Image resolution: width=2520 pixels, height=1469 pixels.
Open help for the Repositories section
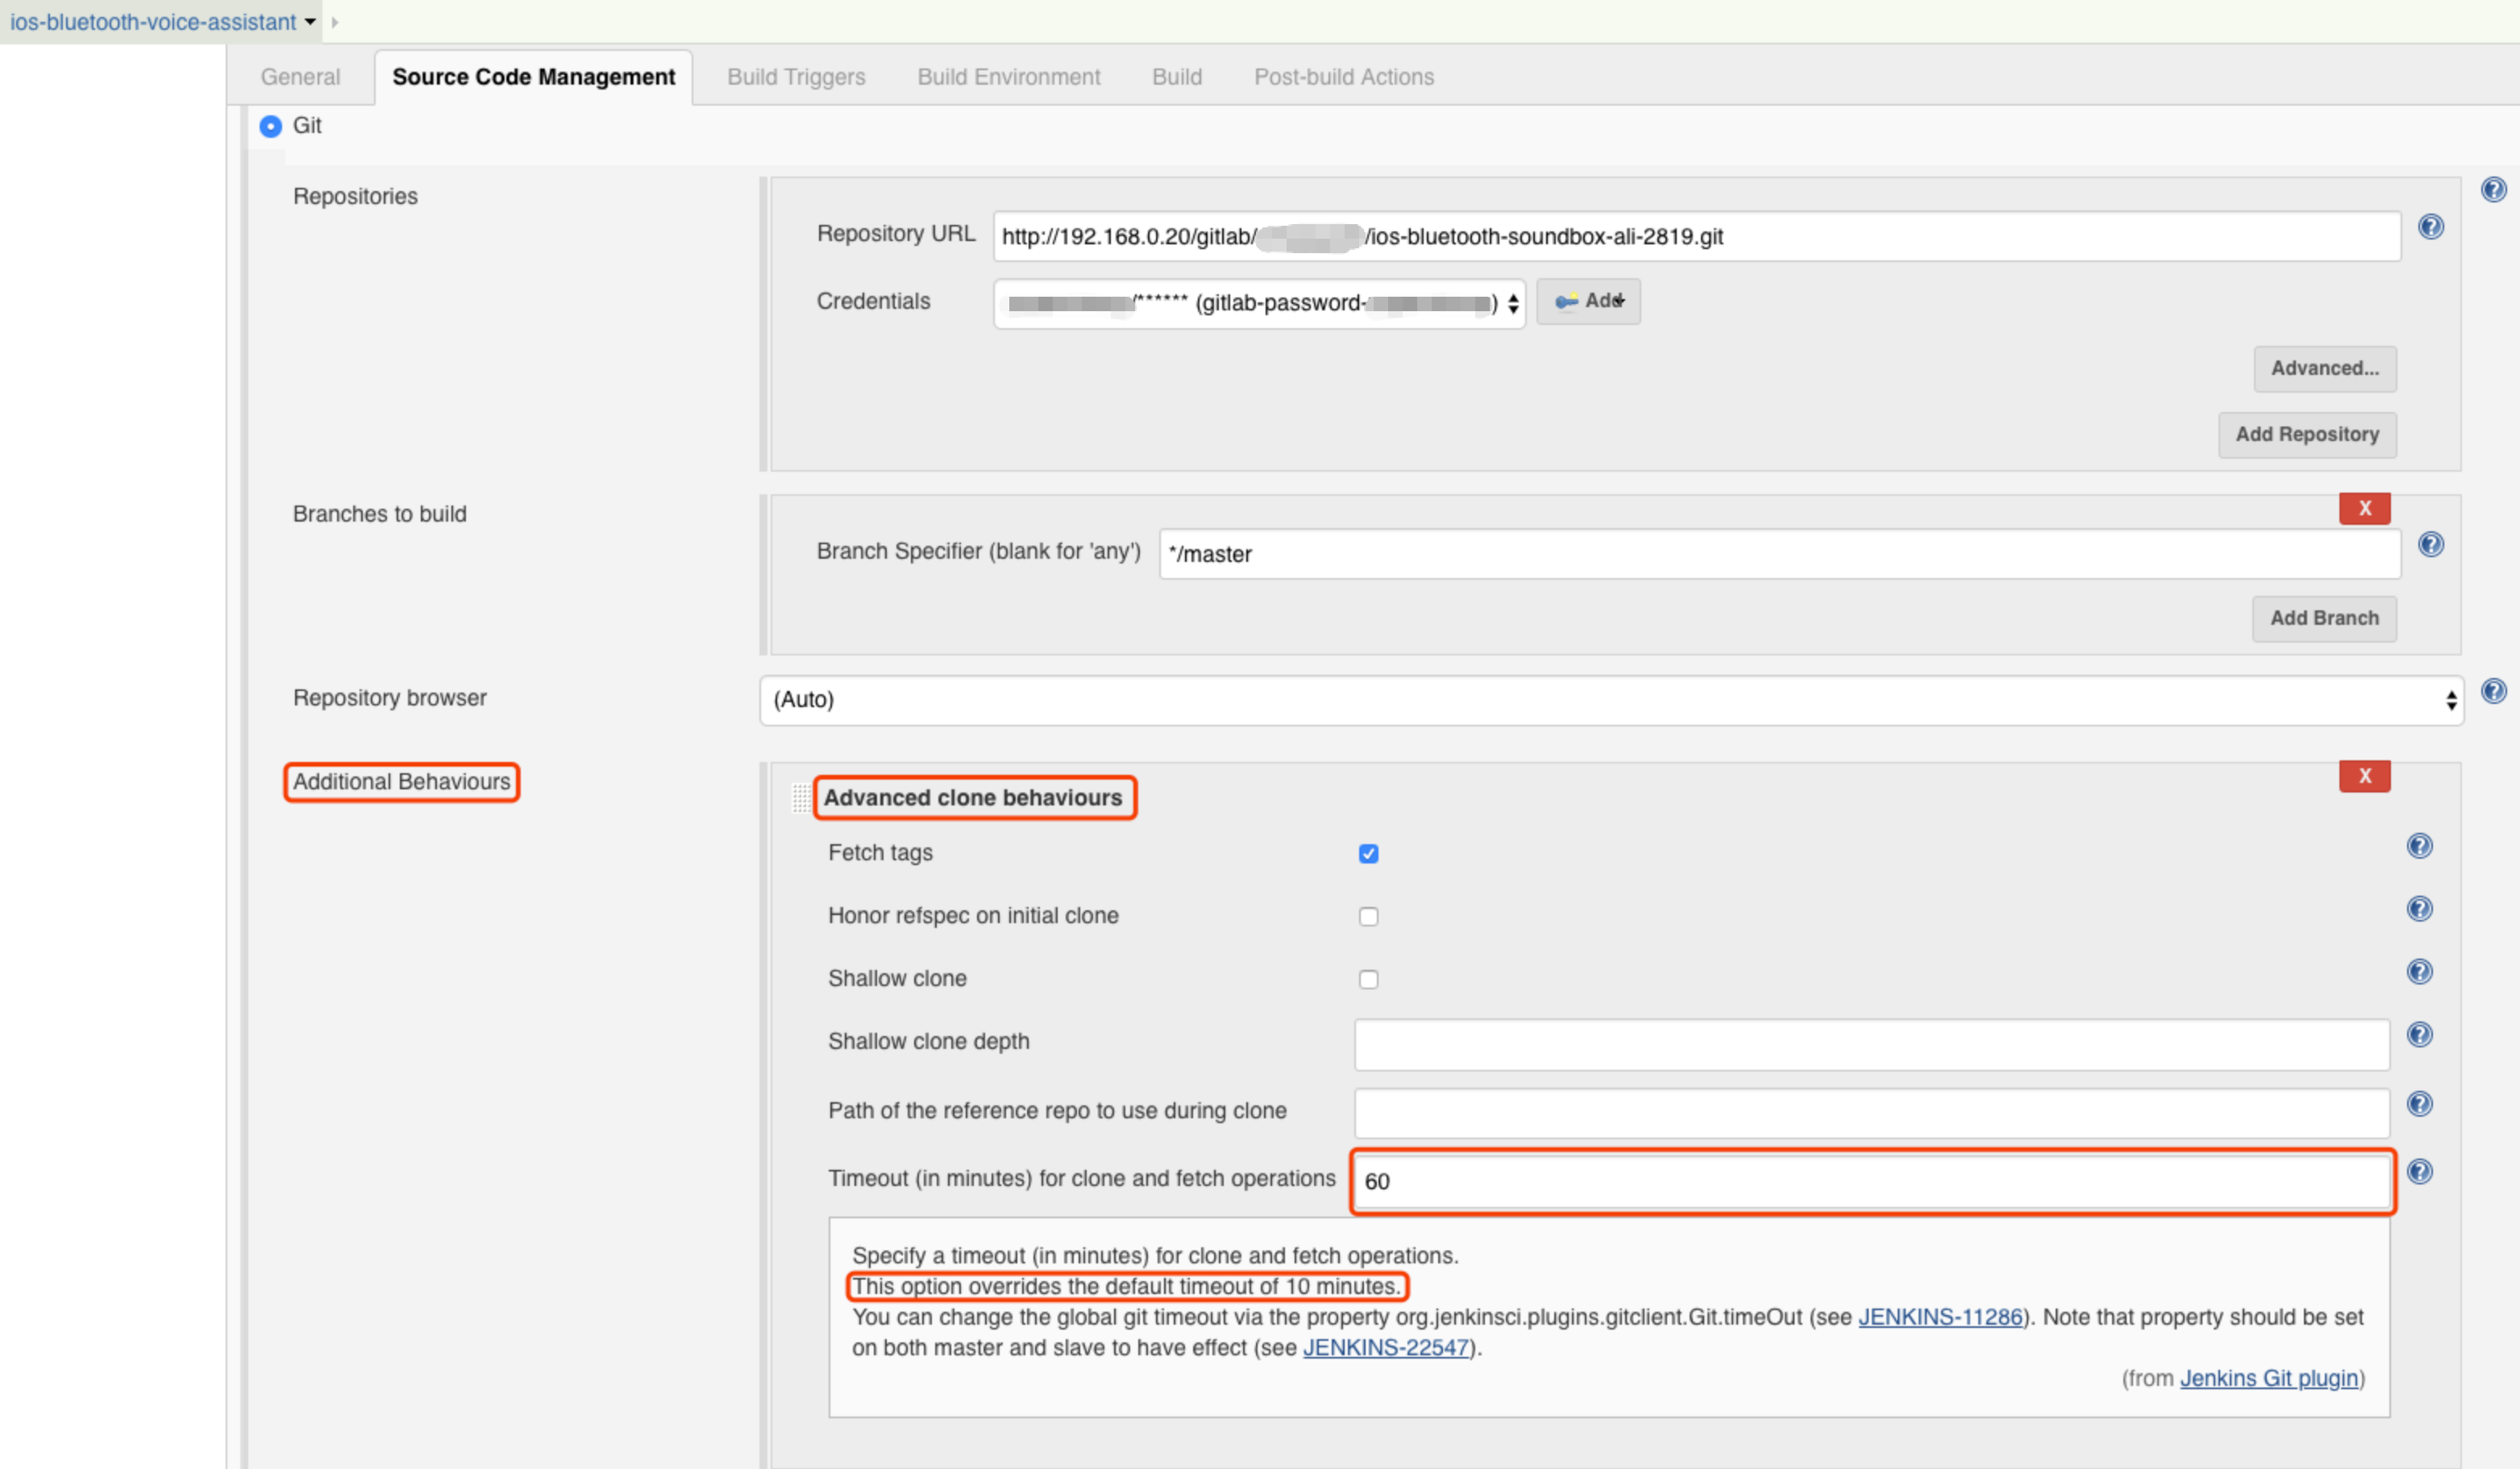[x=2493, y=190]
